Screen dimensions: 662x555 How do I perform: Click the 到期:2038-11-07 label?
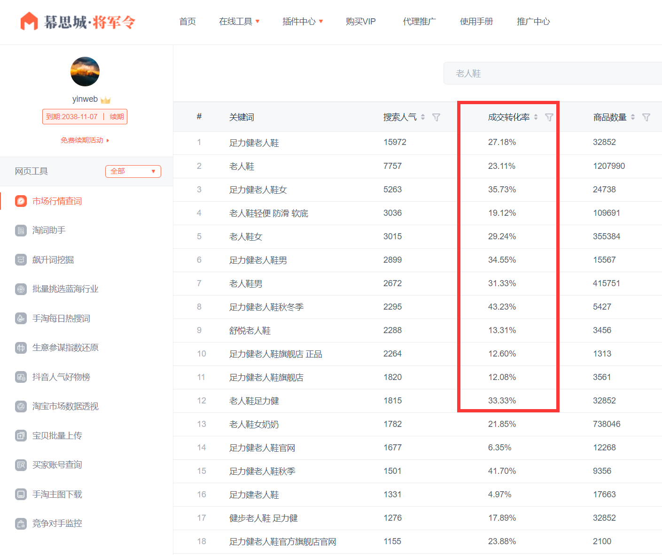[72, 117]
